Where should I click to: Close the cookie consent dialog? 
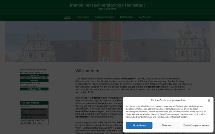[209, 101]
